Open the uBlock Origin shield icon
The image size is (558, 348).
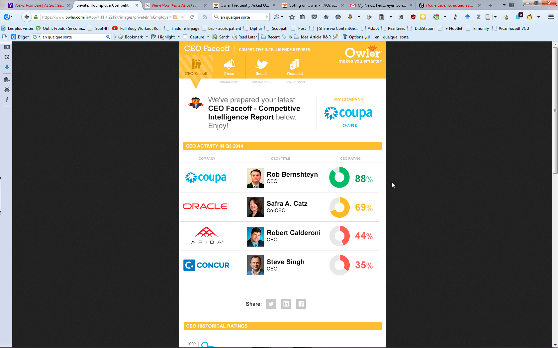tap(413, 17)
